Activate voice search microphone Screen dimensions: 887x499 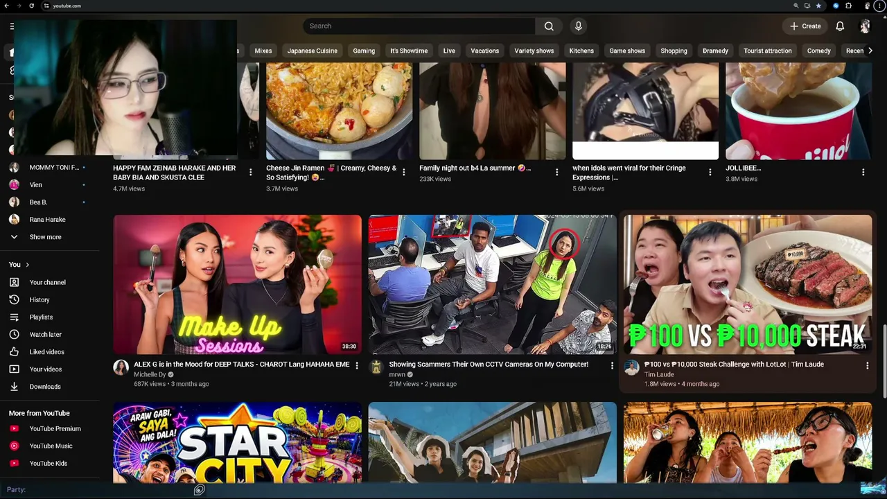tap(579, 26)
